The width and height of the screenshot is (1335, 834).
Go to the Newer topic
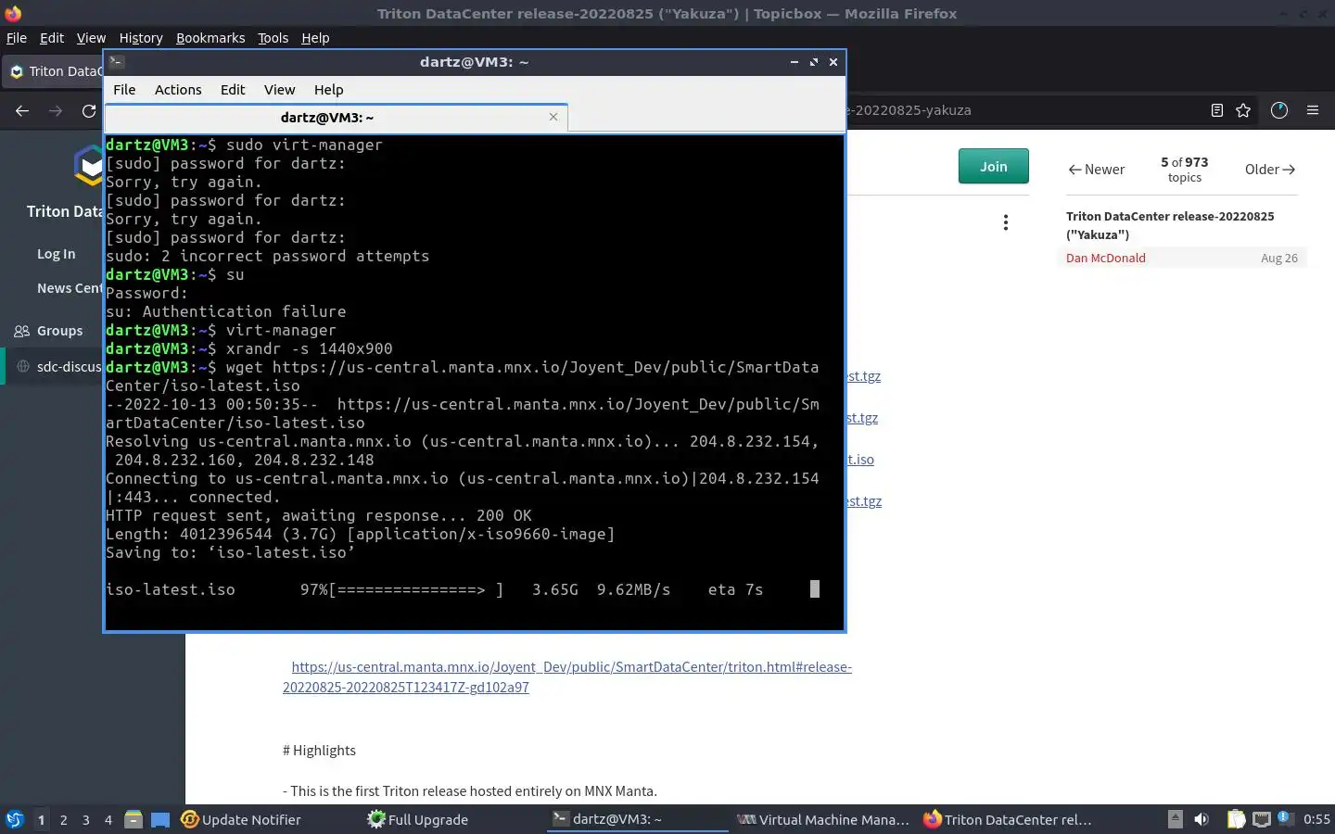(1096, 170)
